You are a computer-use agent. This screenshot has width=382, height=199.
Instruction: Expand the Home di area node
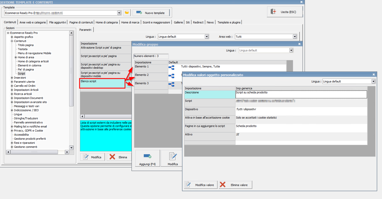(16, 57)
